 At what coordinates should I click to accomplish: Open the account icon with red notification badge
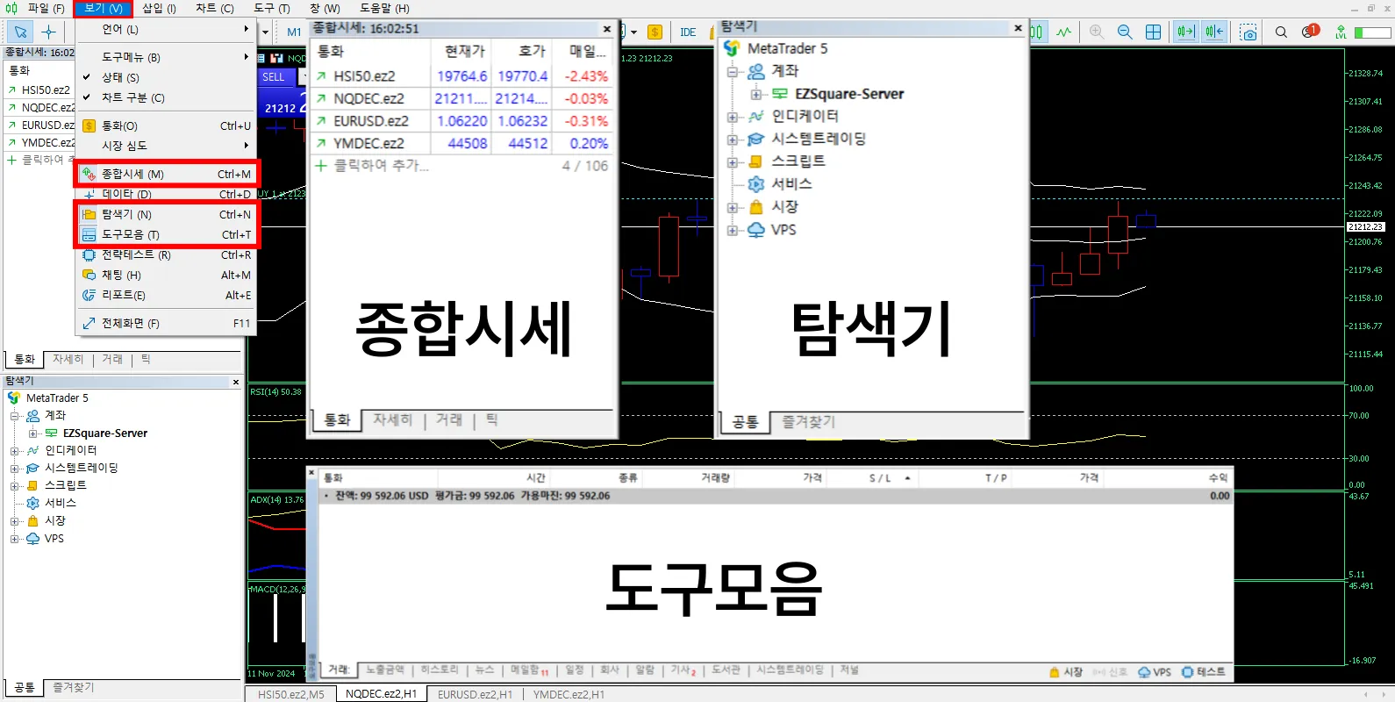point(1311,31)
